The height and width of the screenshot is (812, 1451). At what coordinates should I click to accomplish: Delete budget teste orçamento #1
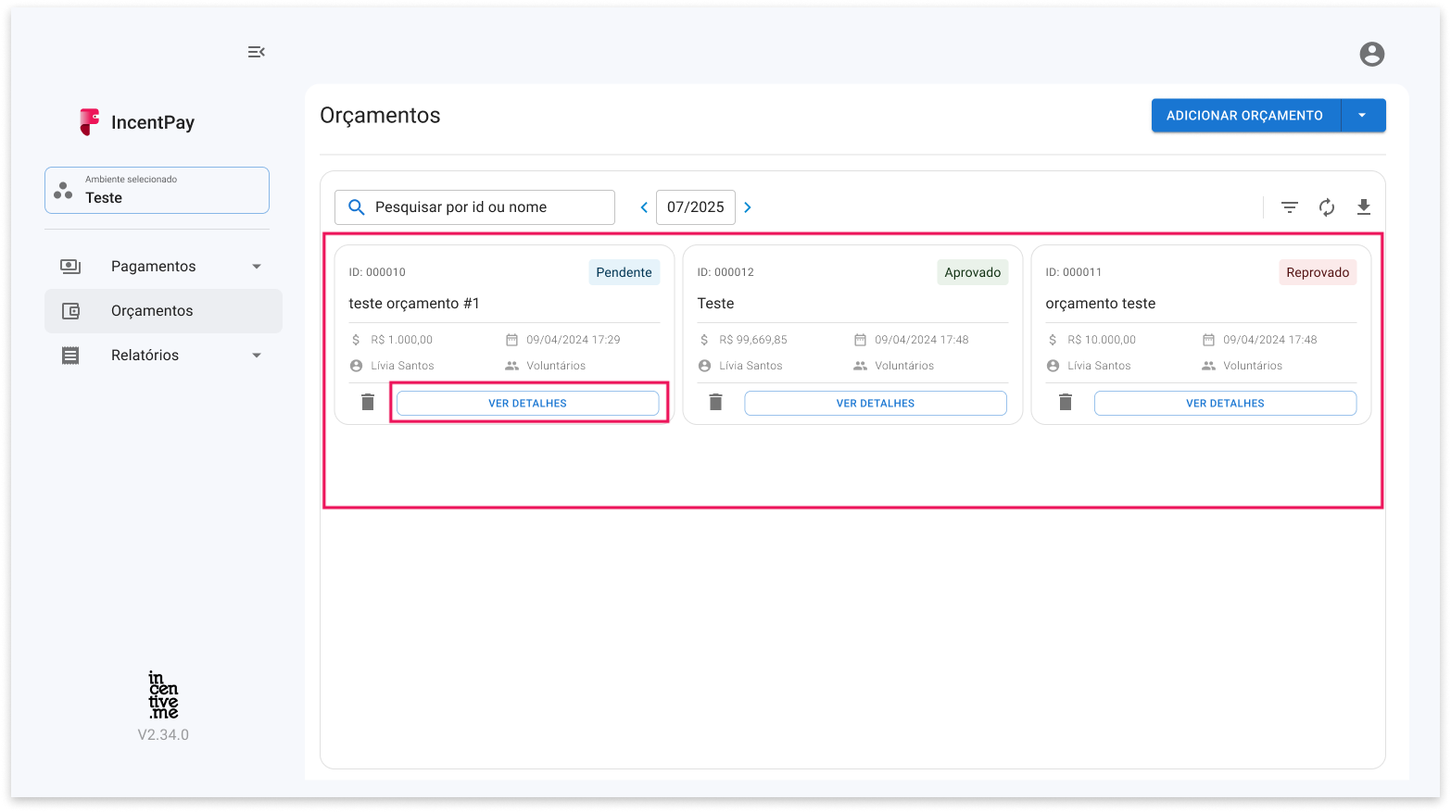tap(368, 403)
